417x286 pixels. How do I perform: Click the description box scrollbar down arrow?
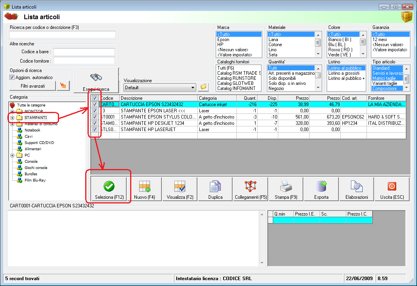point(262,263)
